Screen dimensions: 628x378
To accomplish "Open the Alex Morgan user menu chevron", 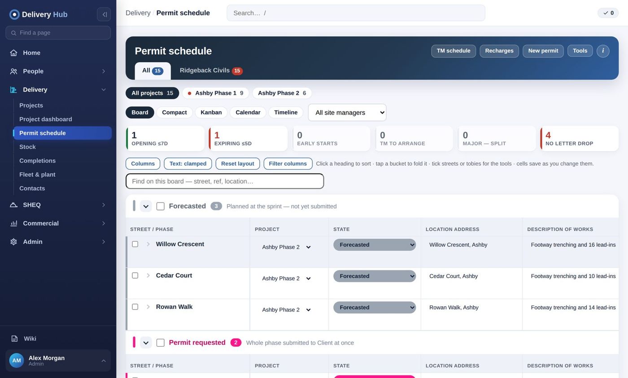I will click(x=104, y=361).
